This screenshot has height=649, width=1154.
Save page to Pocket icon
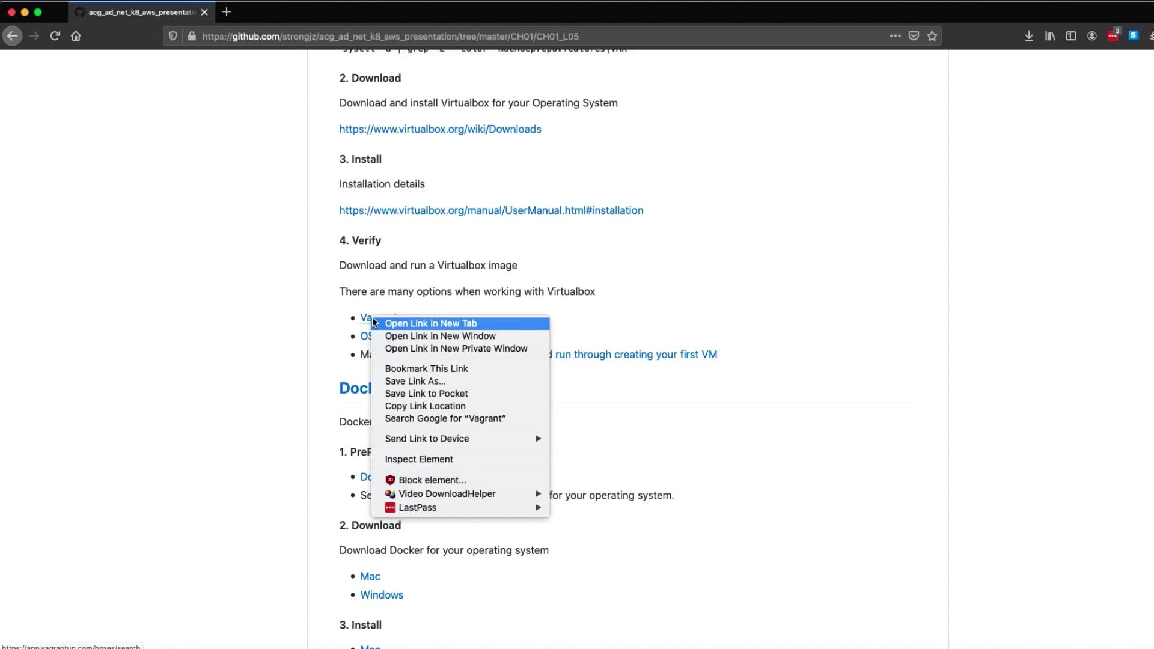click(x=914, y=36)
